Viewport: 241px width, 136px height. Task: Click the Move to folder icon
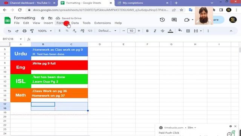[50, 18]
